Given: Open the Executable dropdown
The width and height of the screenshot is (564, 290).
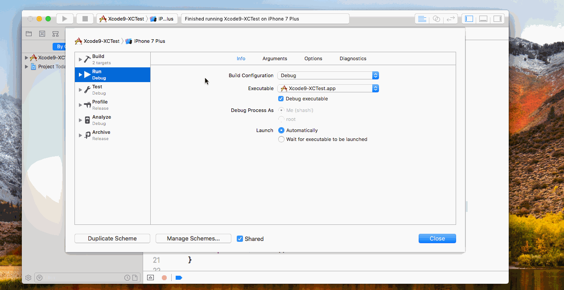Looking at the screenshot, I should tap(328, 88).
